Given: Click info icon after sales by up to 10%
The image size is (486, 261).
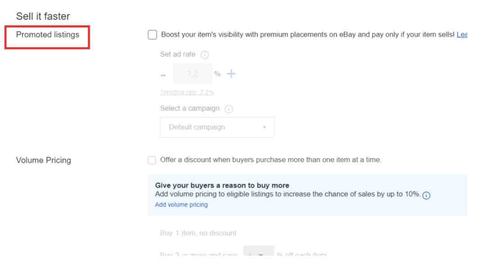Looking at the screenshot, I should [427, 195].
